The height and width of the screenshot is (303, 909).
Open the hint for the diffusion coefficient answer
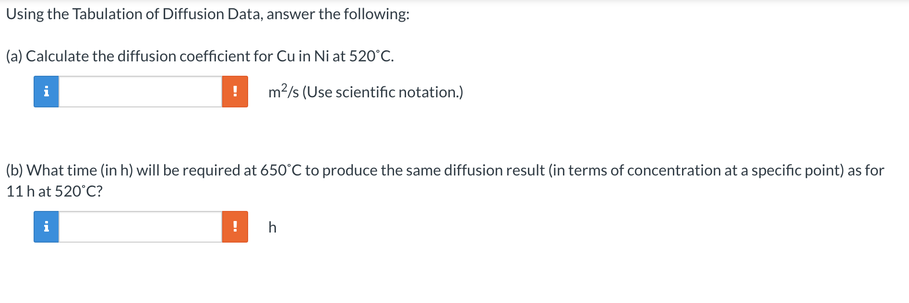click(47, 92)
